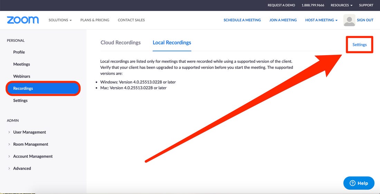Viewport: 380px width, 194px height.
Task: Open the Help chat bubble
Action: click(359, 183)
